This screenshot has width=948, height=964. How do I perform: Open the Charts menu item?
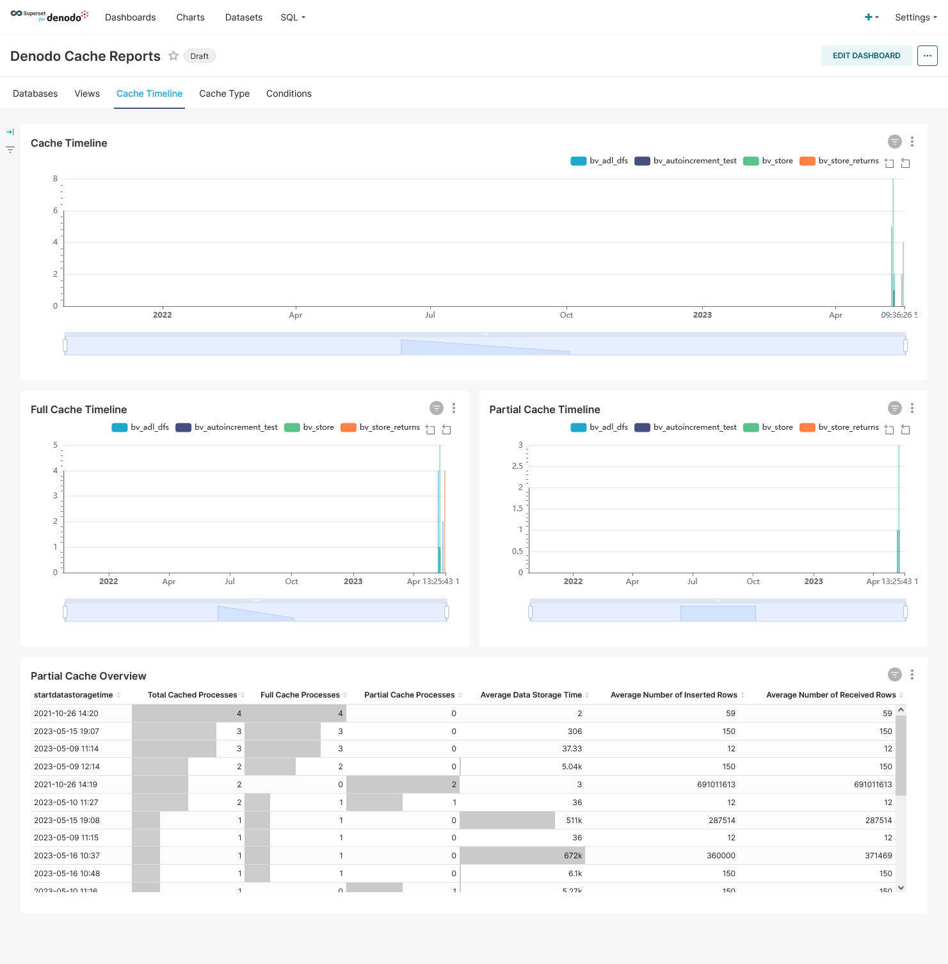pos(191,17)
